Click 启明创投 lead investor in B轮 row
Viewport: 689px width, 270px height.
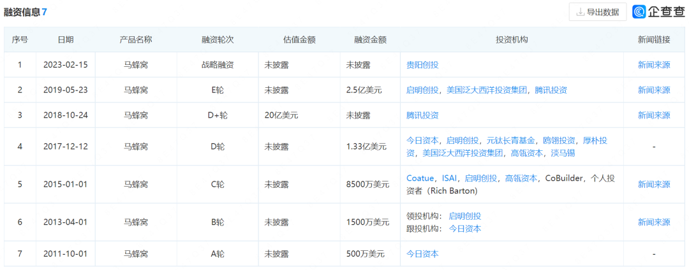pos(464,216)
